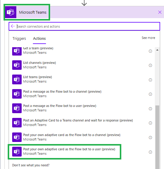Close the Microsoft Teams action panel
This screenshot has width=164, height=169.
160,12
